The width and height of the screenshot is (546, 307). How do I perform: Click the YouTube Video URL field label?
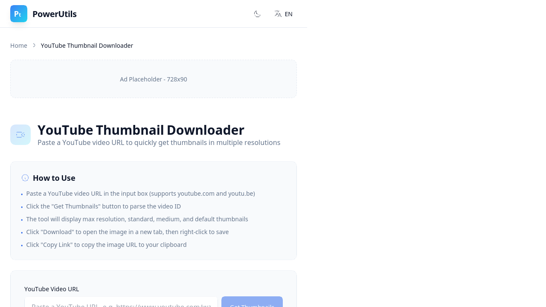[x=52, y=289]
